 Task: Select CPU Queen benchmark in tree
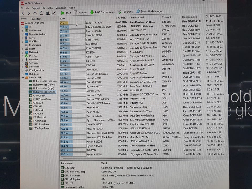pyautogui.click(x=39, y=96)
